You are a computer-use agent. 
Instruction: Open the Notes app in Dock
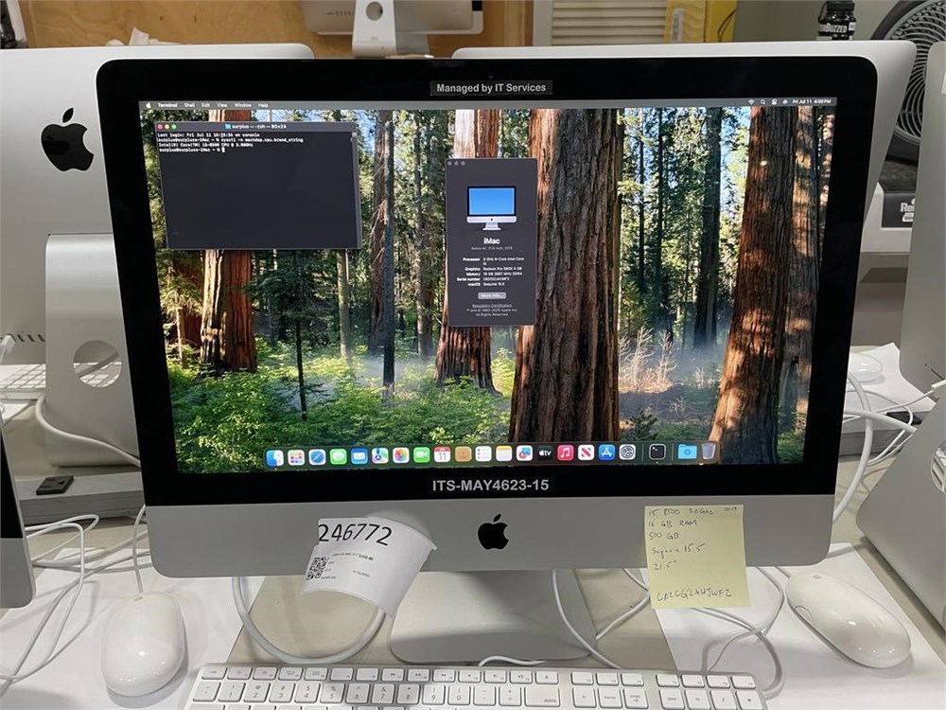(x=504, y=453)
